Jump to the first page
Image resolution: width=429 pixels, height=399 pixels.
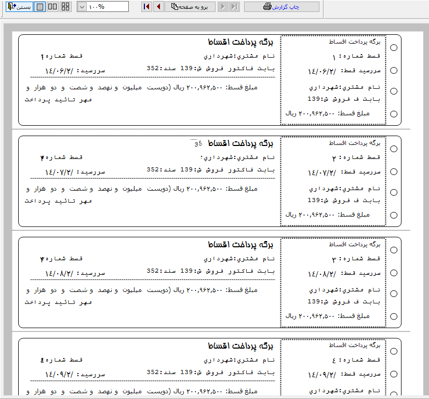[x=146, y=7]
